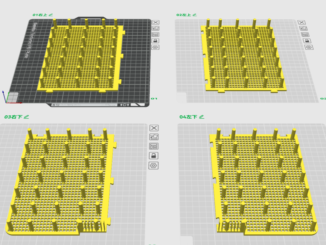Viewport: 326px width, 245px height.
Task: Remove all objects from plate 02
Action: coord(302,22)
